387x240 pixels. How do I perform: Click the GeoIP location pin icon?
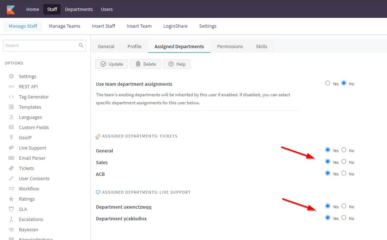pyautogui.click(x=11, y=138)
